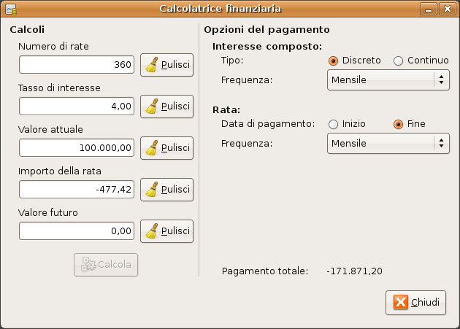This screenshot has width=460, height=329.
Task: Click the broom icon beside Valore futuro
Action: point(152,231)
